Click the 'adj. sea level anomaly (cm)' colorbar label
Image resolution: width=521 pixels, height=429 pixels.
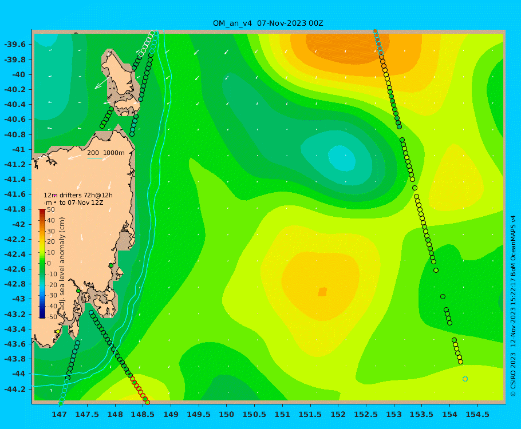coord(62,263)
